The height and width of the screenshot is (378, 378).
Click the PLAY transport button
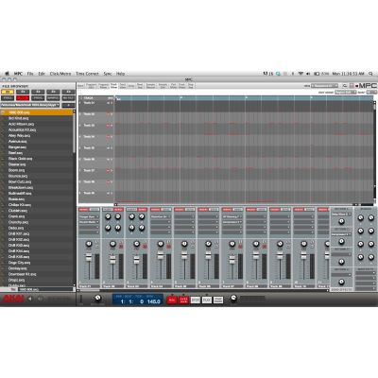207,300
